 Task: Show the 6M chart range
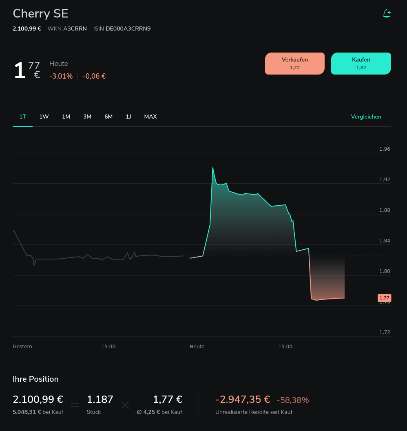click(108, 117)
